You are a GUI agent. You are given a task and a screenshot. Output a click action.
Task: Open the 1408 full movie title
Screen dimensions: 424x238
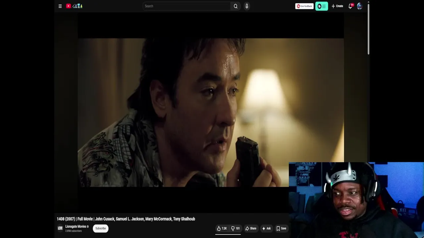click(126, 219)
